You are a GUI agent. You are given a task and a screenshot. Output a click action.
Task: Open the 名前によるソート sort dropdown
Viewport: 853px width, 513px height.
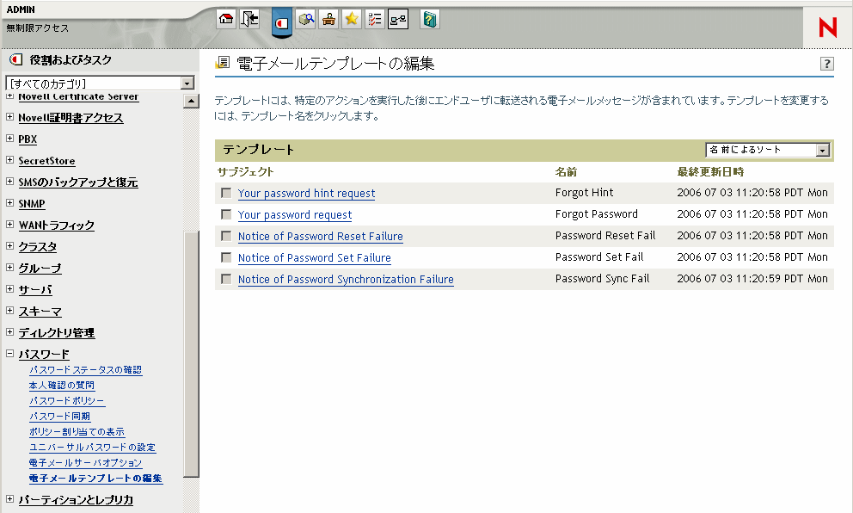[768, 149]
